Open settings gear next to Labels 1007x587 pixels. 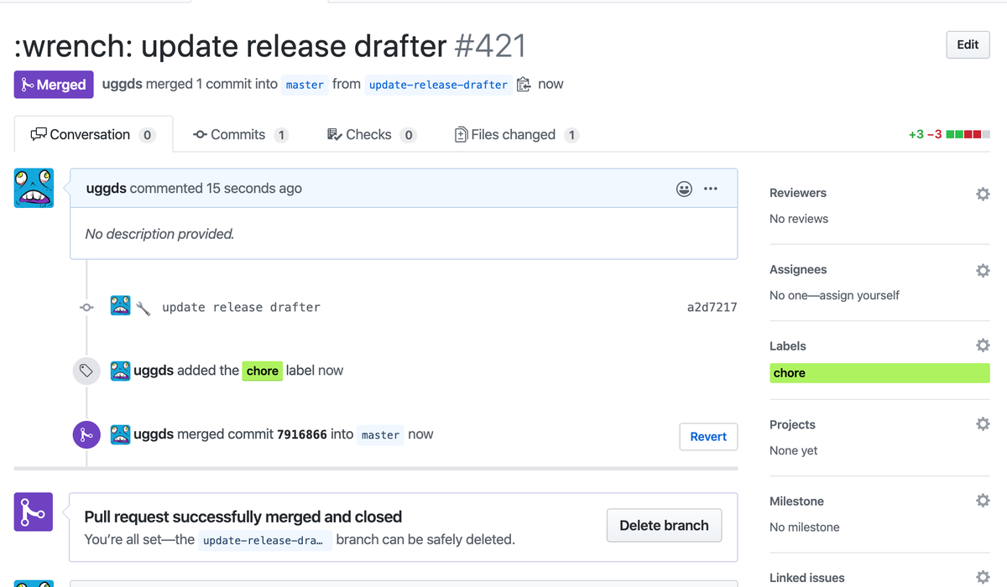[982, 345]
